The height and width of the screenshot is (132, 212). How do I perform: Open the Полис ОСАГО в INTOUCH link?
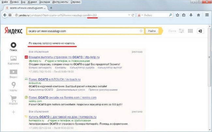[x=54, y=79]
